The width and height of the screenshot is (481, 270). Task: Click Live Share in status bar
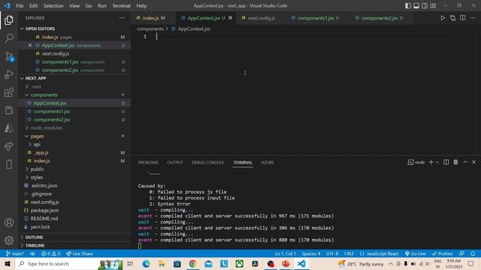(x=80, y=253)
